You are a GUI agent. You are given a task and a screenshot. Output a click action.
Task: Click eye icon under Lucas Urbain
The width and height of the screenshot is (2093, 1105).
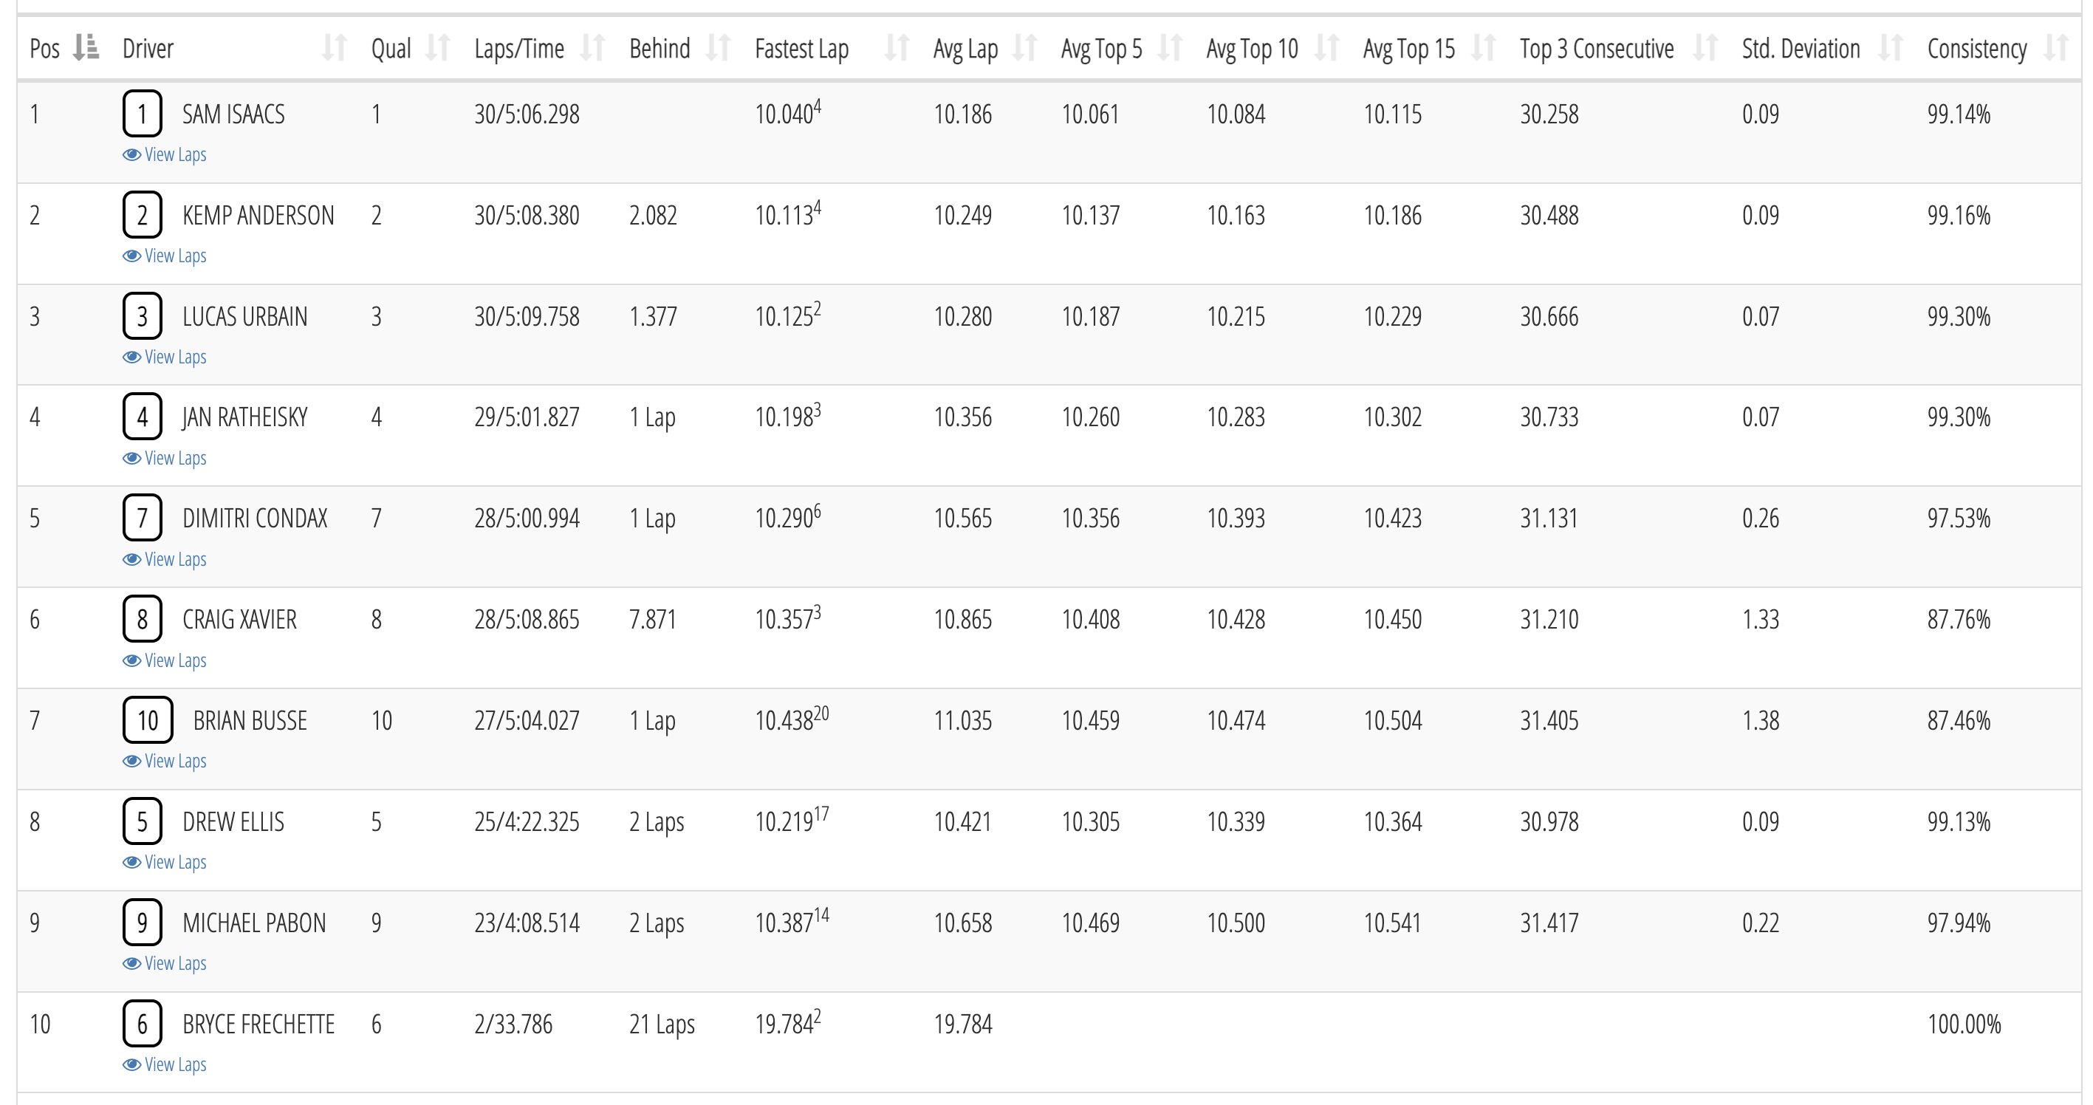[131, 357]
